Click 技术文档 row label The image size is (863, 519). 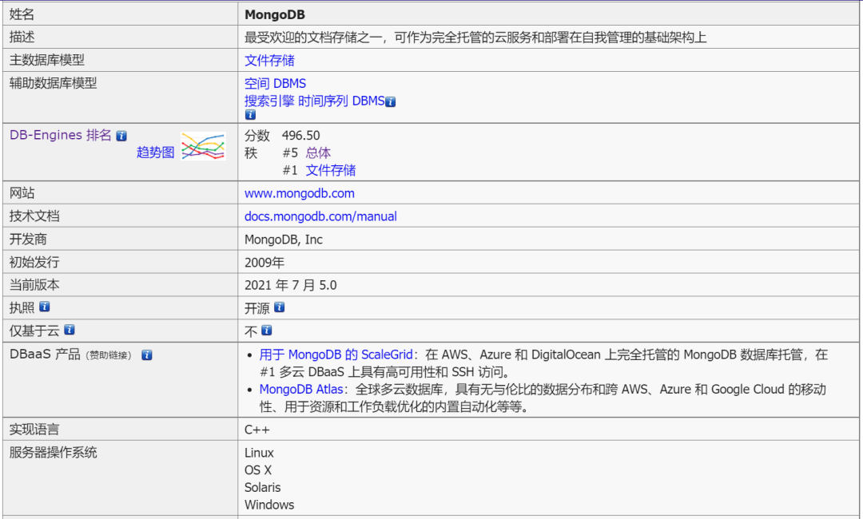click(34, 216)
